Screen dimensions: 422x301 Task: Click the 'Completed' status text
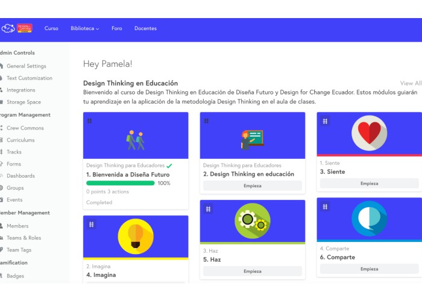point(99,202)
